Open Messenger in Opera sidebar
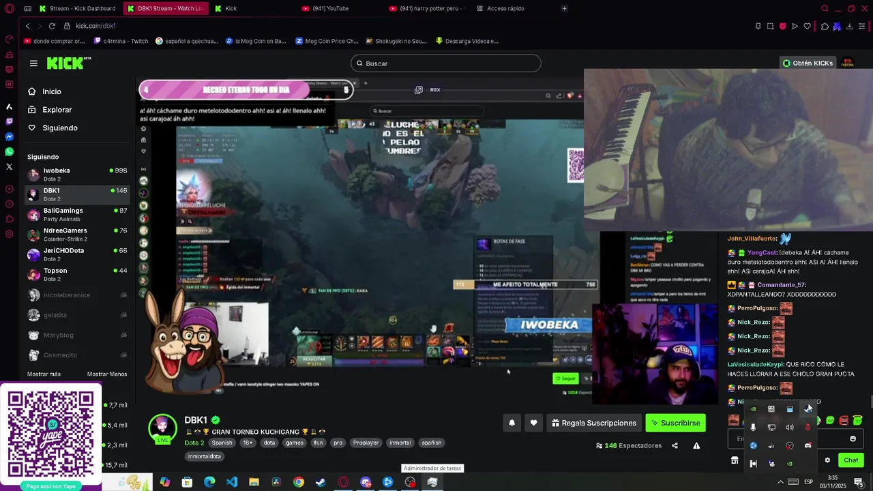This screenshot has height=491, width=873. coord(9,136)
